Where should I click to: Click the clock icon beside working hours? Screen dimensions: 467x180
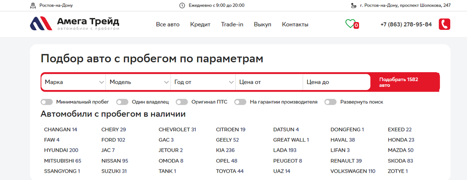coord(182,5)
